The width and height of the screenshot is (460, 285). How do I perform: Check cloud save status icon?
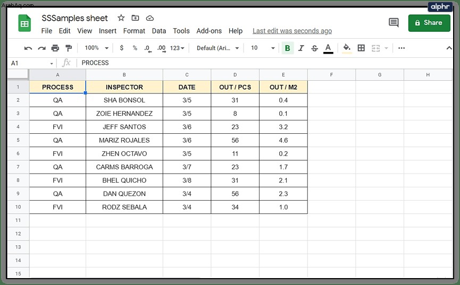point(150,18)
